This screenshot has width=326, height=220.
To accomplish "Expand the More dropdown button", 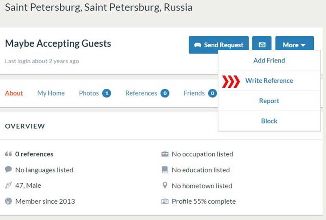I will pos(294,45).
